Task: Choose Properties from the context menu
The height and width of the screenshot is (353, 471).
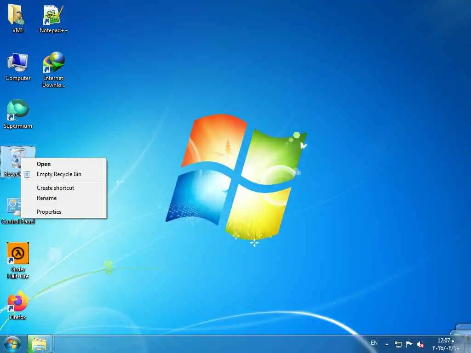Action: click(x=63, y=212)
